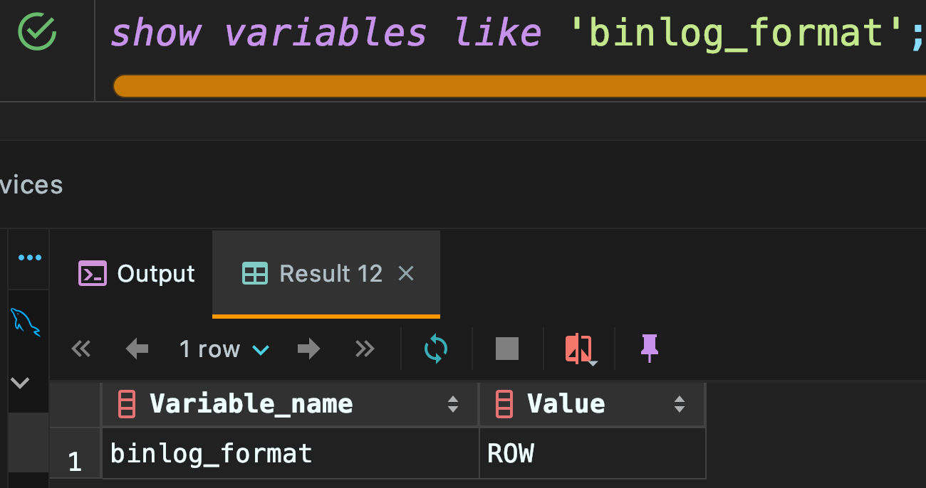Stop the running query square button
This screenshot has width=926, height=488.
pyautogui.click(x=507, y=349)
